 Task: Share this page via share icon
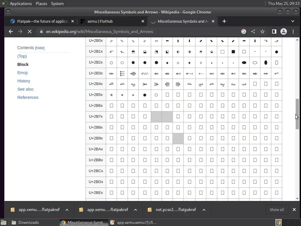(x=253, y=31)
